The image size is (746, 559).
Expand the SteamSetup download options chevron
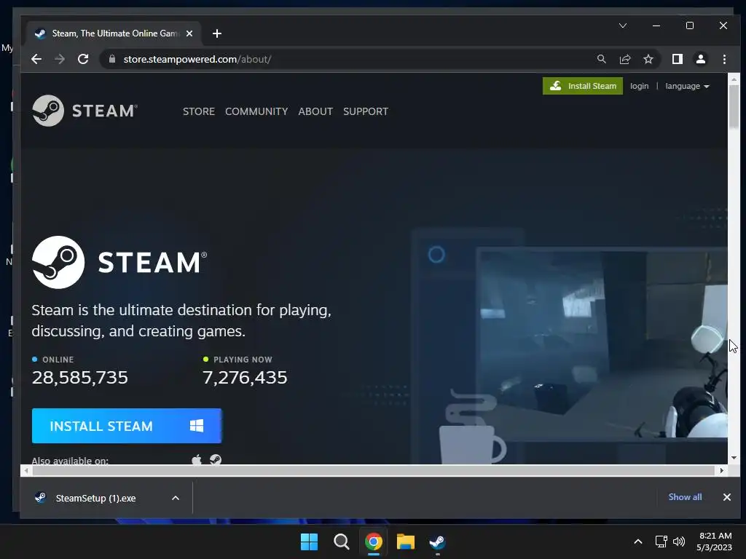(176, 498)
